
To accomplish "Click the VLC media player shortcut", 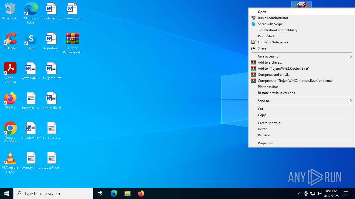I will click(x=10, y=163).
